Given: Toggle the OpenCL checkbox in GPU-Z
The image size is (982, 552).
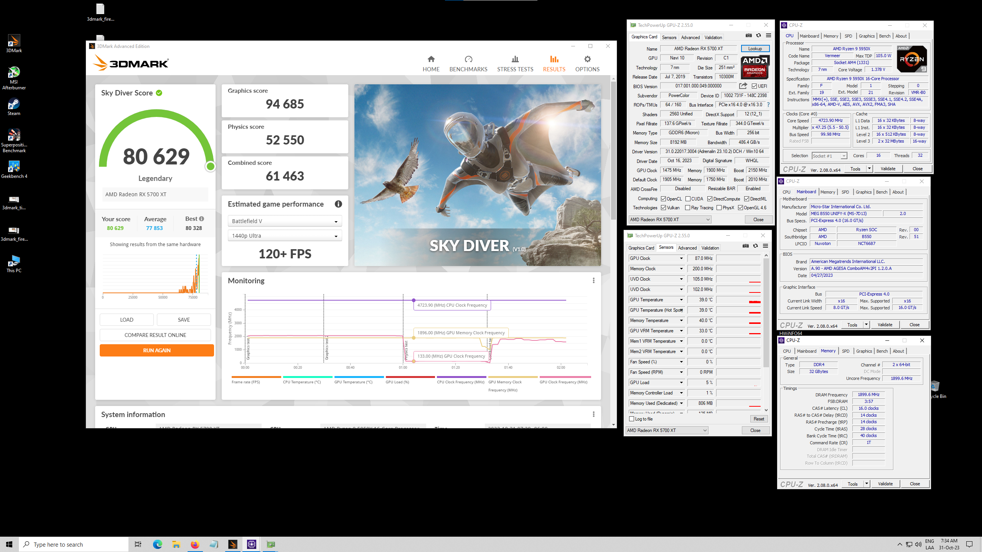Looking at the screenshot, I should pos(663,199).
